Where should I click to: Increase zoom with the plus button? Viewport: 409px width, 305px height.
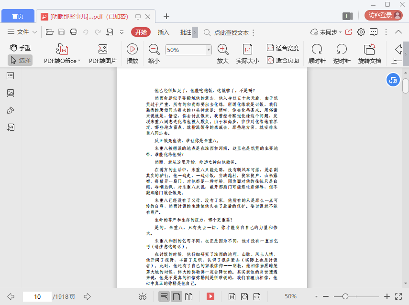(x=387, y=296)
